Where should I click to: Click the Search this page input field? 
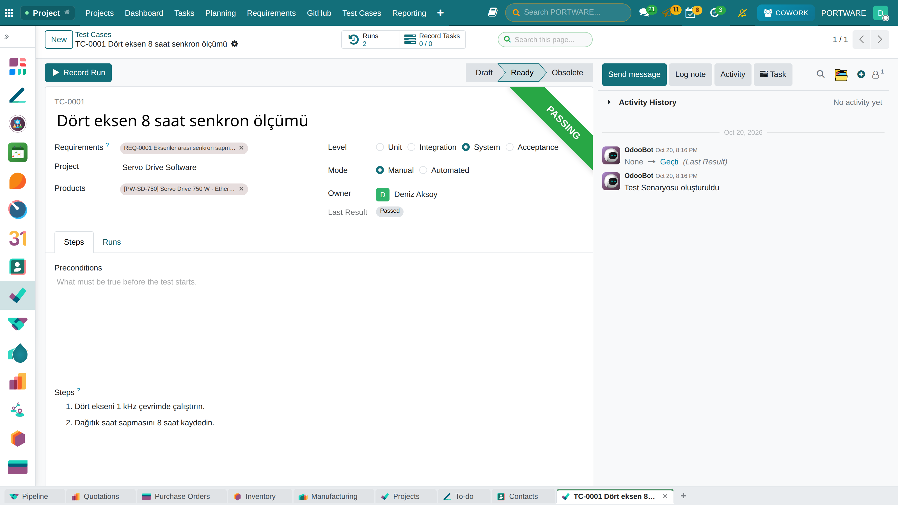[x=545, y=39]
